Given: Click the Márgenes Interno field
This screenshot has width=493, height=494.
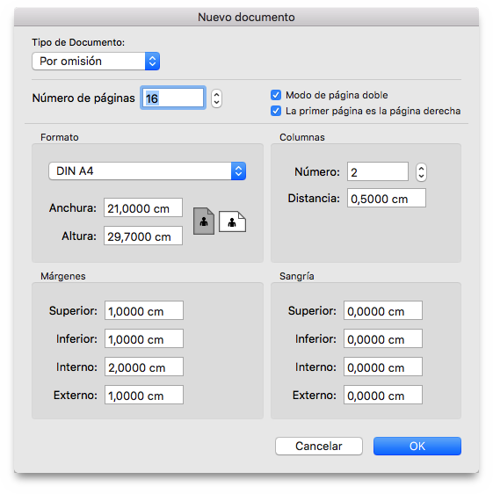Looking at the screenshot, I should [x=144, y=367].
